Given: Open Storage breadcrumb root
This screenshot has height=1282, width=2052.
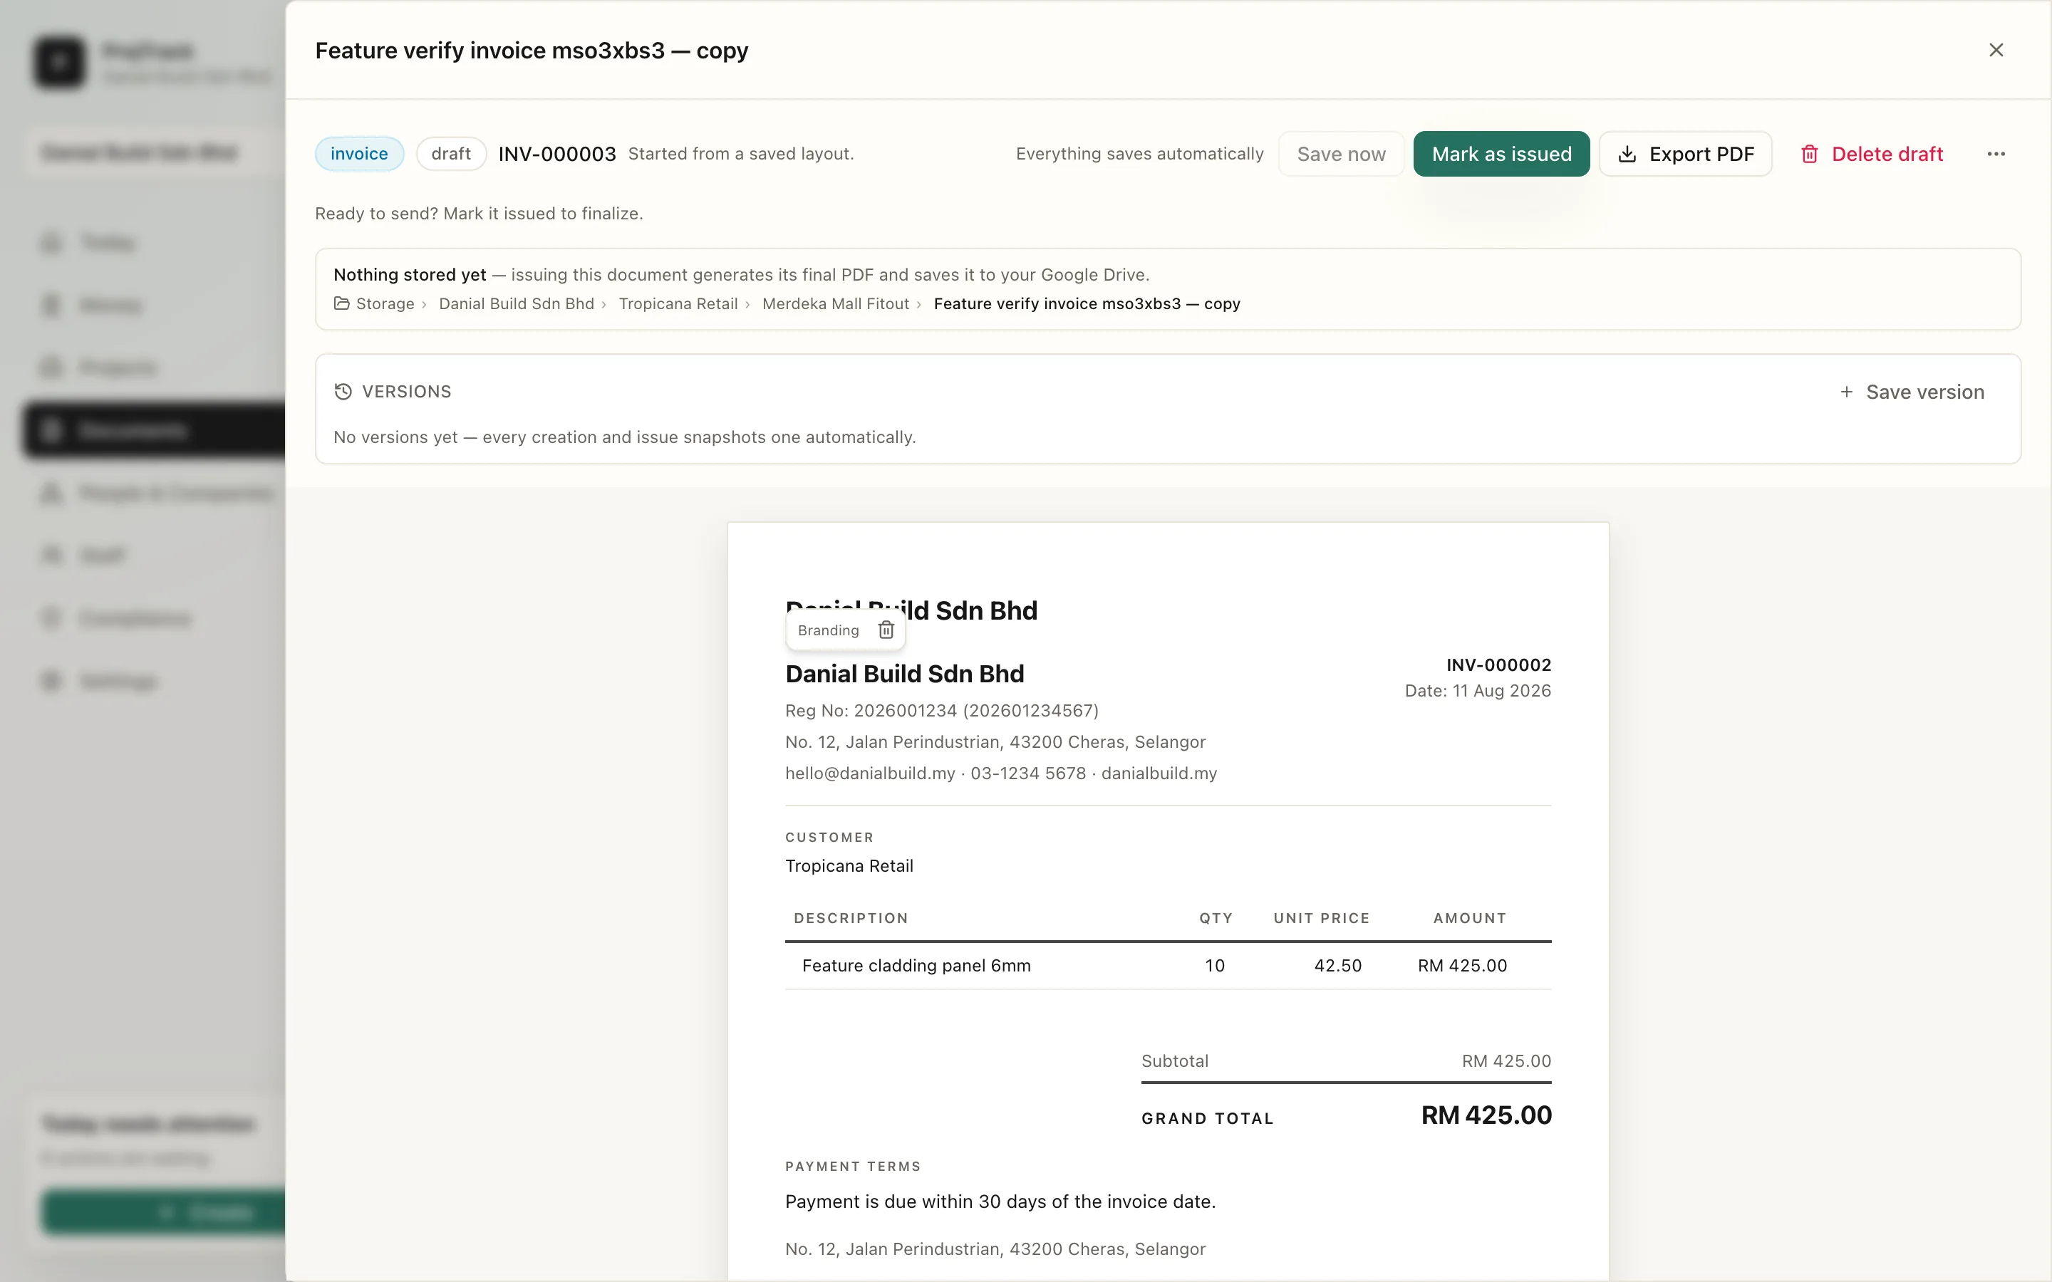Looking at the screenshot, I should point(385,303).
